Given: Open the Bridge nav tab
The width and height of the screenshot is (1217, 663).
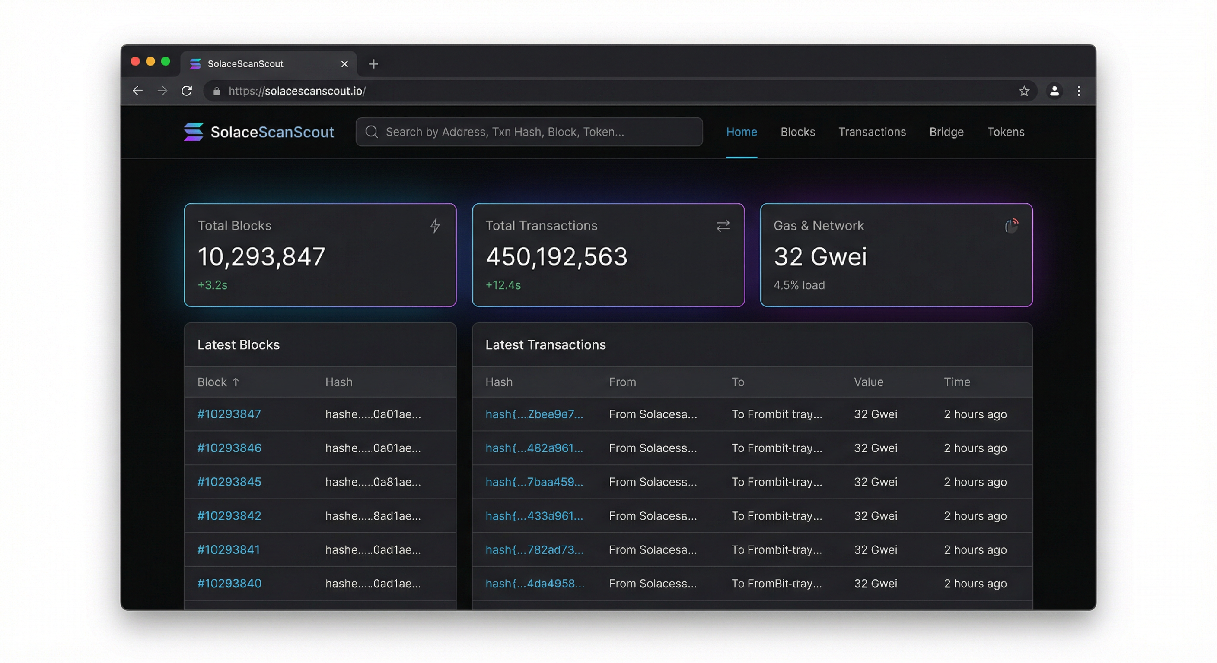Looking at the screenshot, I should (946, 132).
